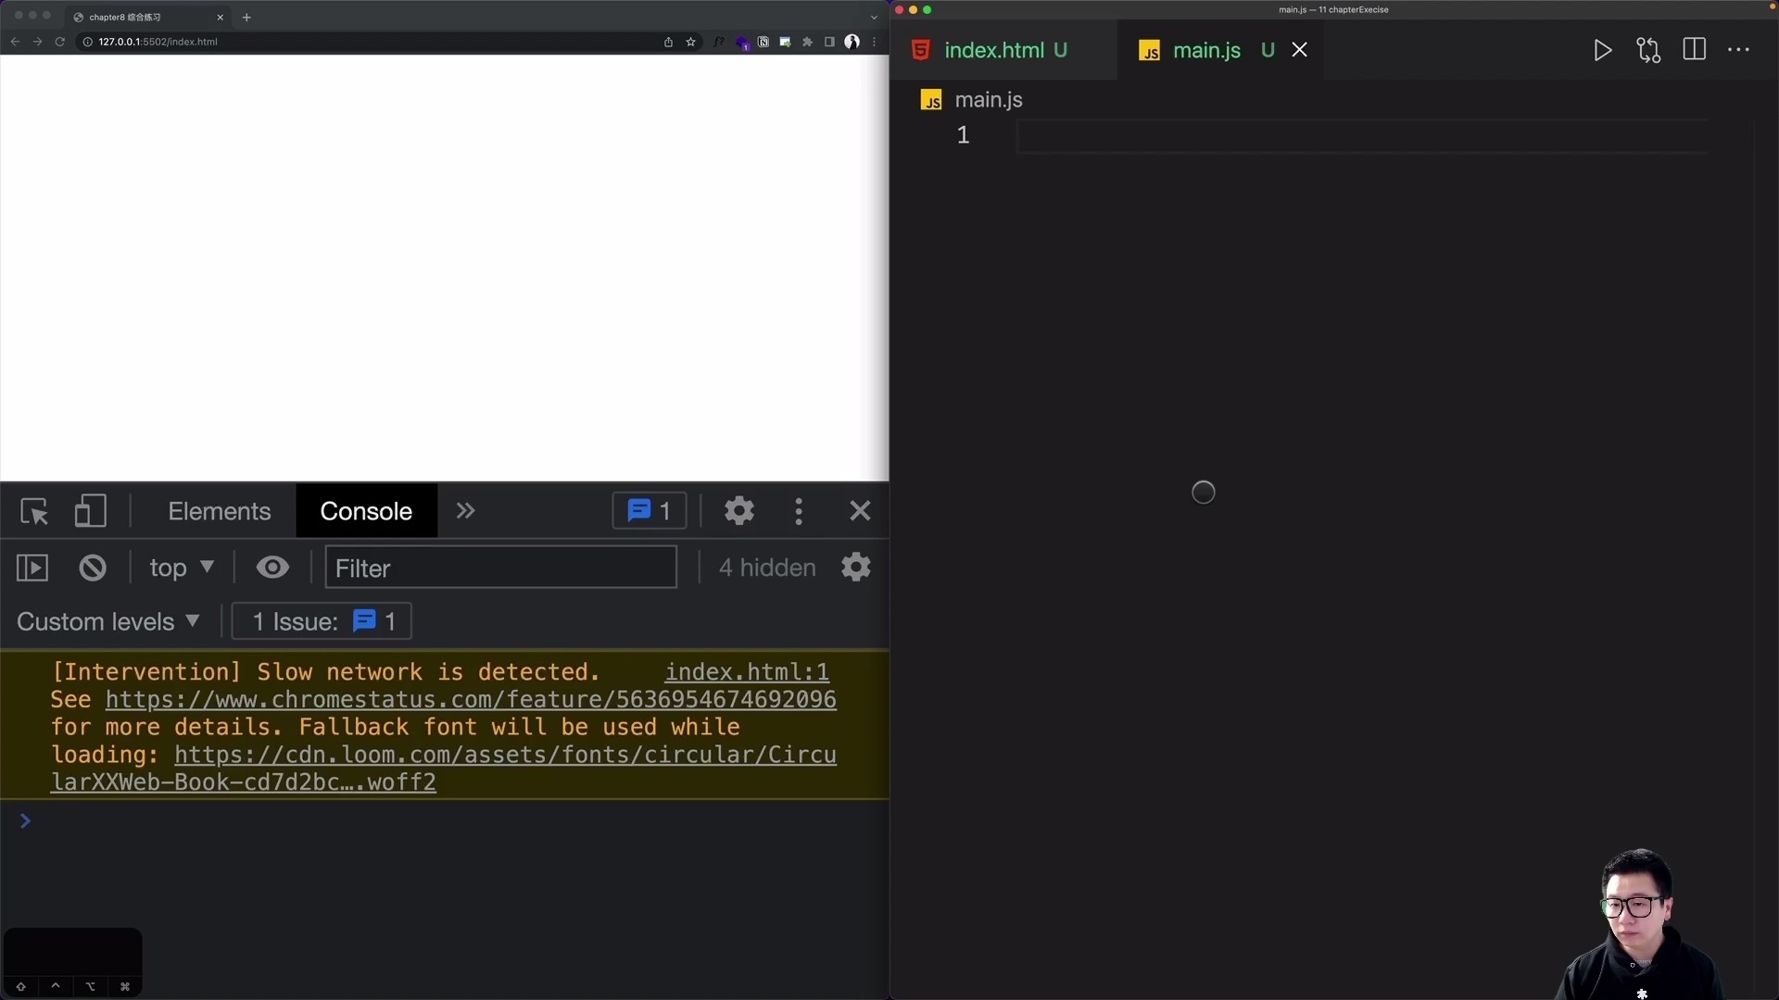Image resolution: width=1779 pixels, height=1000 pixels.
Task: Show the 4 hidden console messages
Action: 766,568
